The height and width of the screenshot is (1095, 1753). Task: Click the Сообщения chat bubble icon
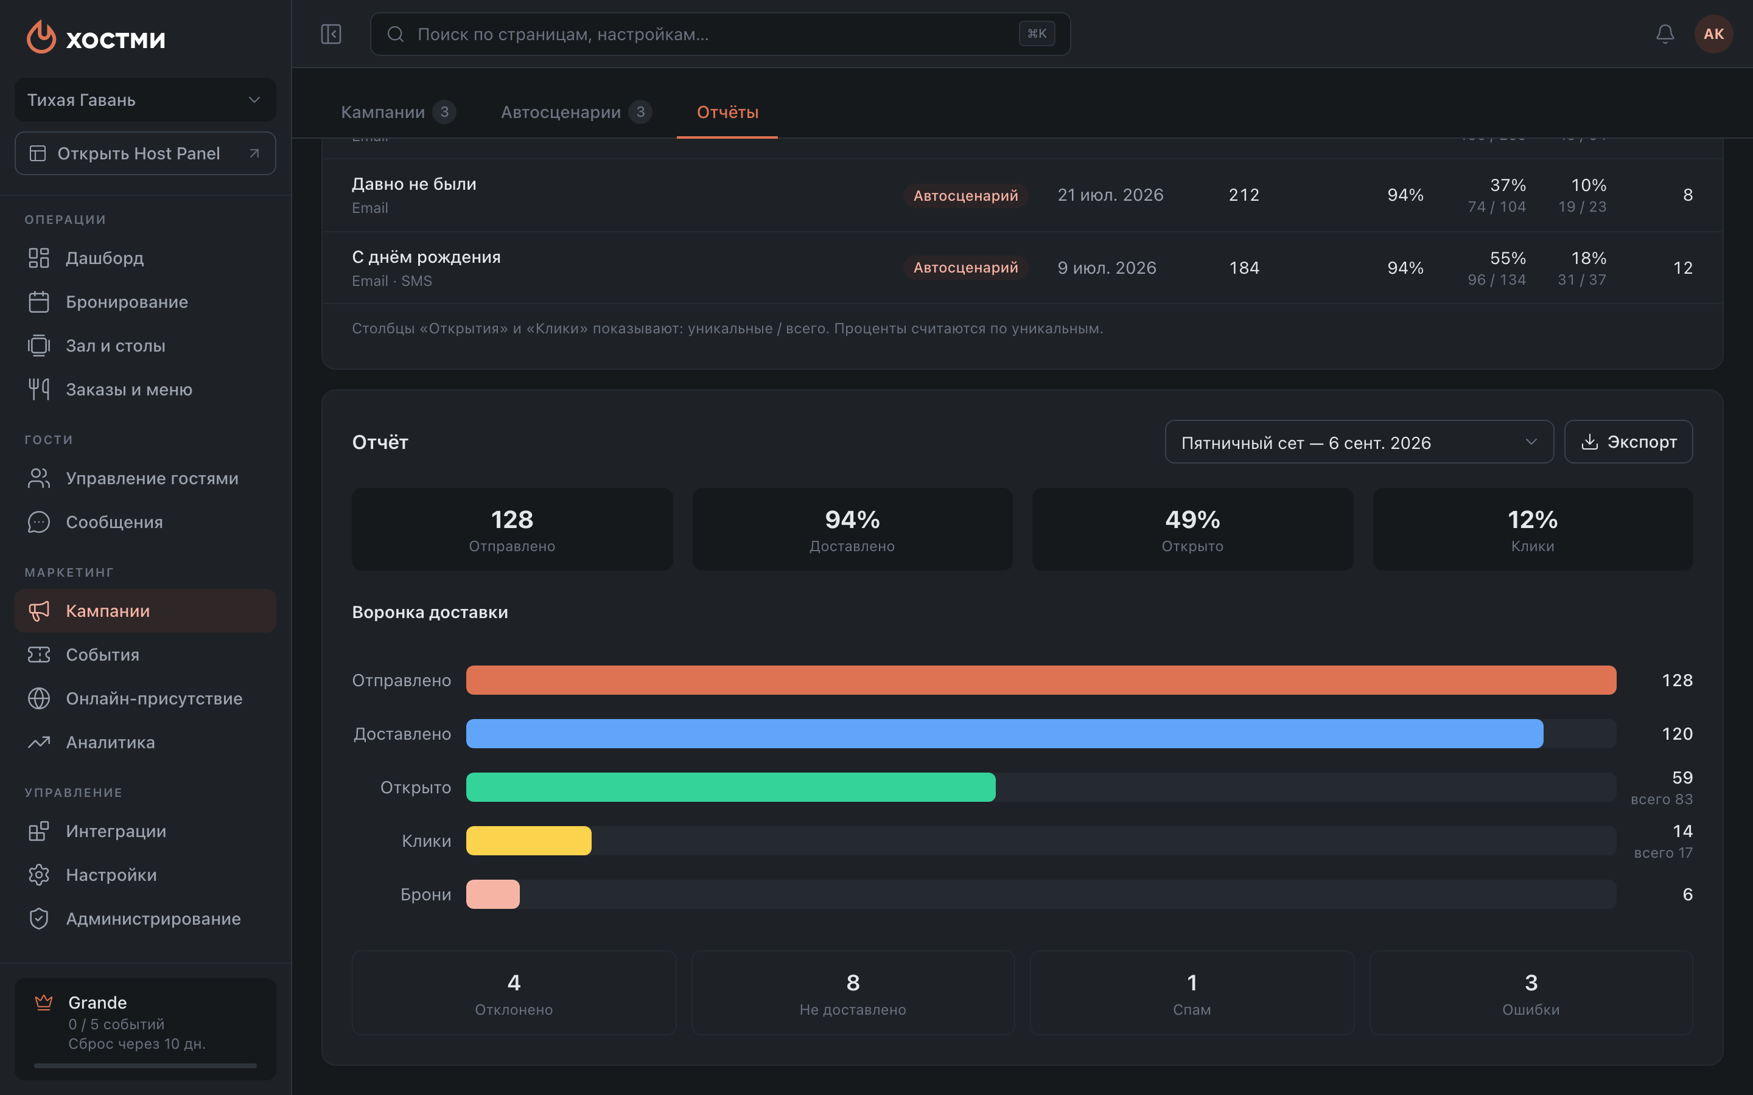[39, 522]
